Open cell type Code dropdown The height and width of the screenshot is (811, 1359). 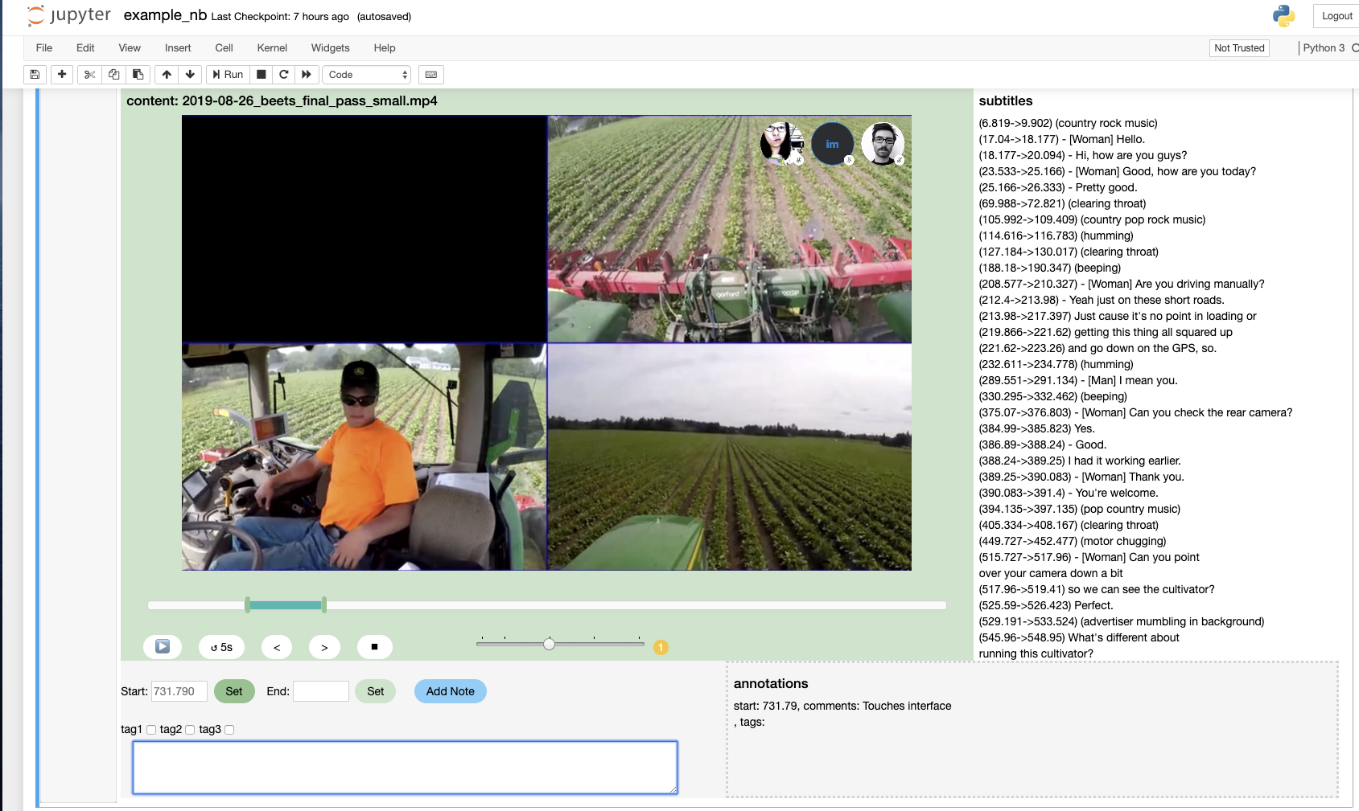pyautogui.click(x=367, y=75)
